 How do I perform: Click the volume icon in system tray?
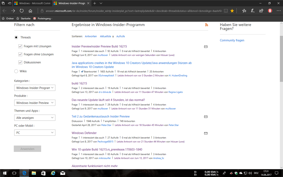pyautogui.click(x=250, y=173)
